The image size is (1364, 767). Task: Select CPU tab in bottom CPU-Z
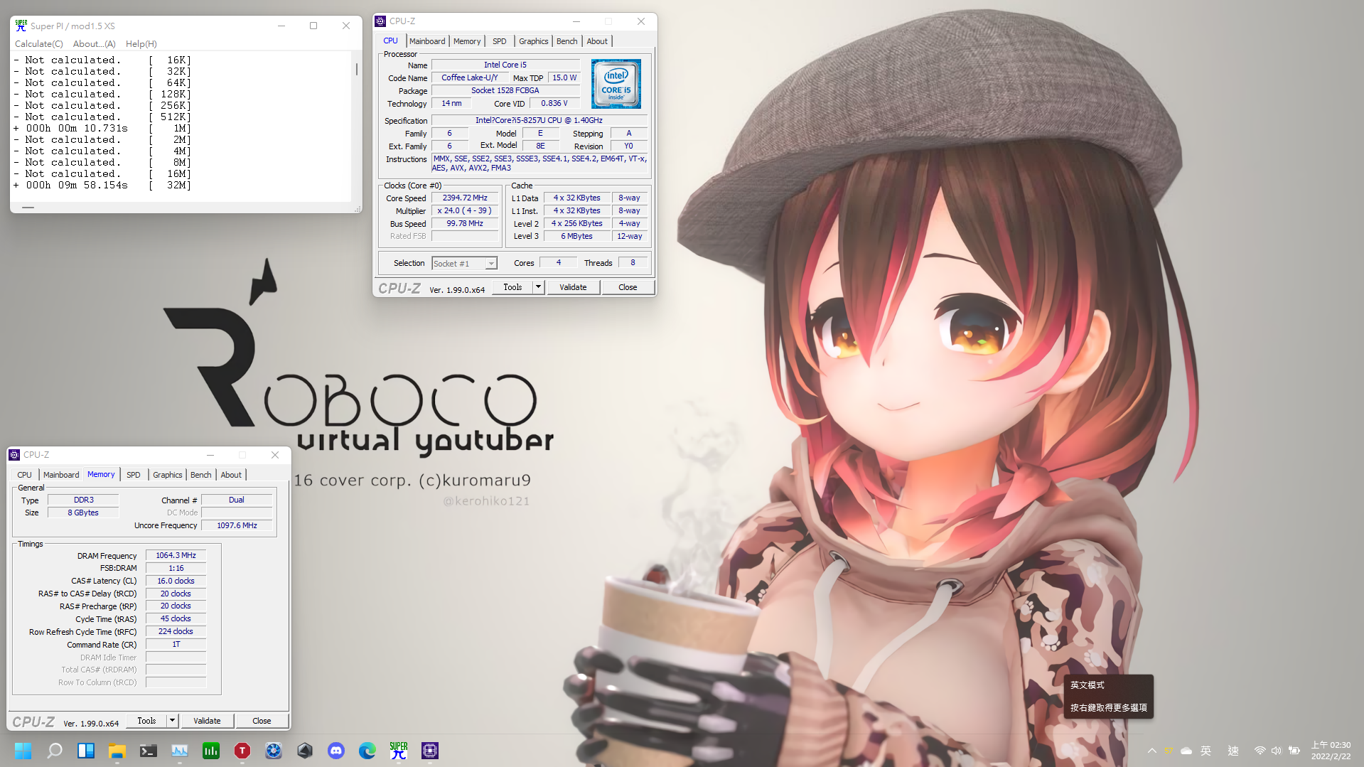[x=25, y=475]
